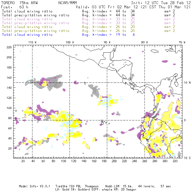The image size is (192, 192).
Task: Click the "Noah LSM" footer text
Action: (112, 186)
